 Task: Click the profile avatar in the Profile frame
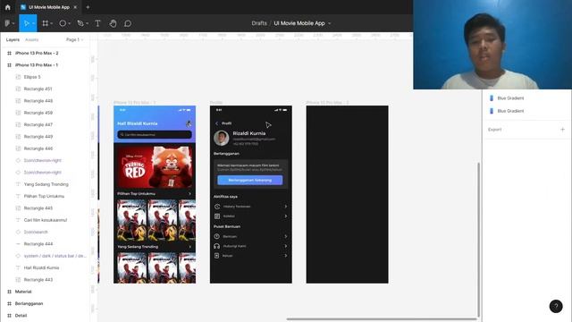tap(222, 139)
